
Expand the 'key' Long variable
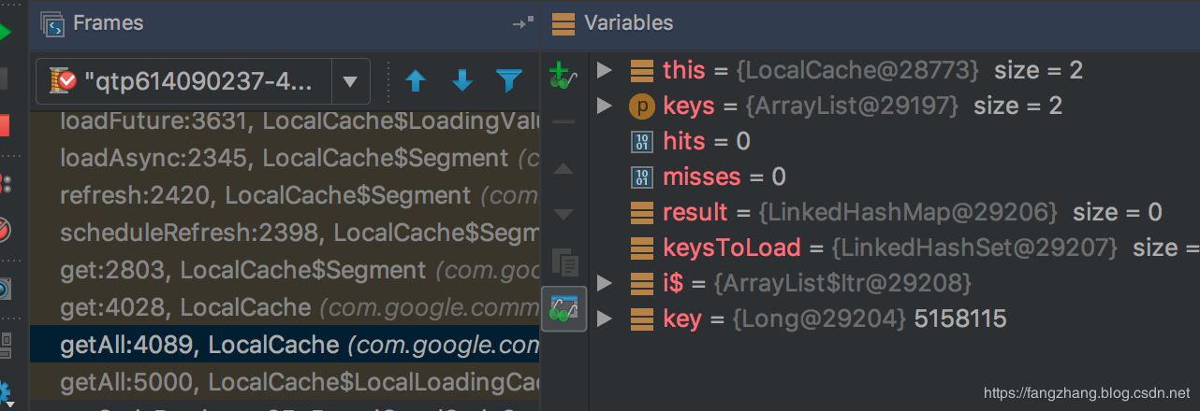click(605, 319)
